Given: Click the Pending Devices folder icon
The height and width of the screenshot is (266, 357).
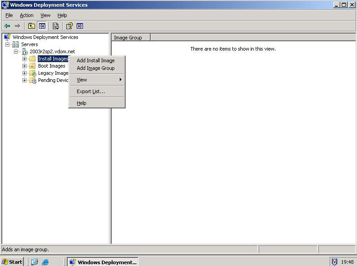Looking at the screenshot, I should [x=33, y=80].
